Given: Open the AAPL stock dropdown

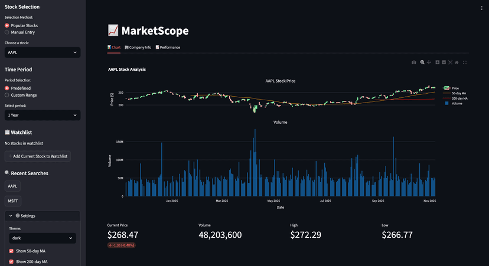Looking at the screenshot, I should [x=42, y=52].
